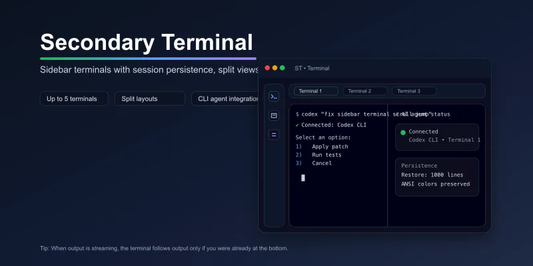Click the streaming output tip text

(x=164, y=248)
